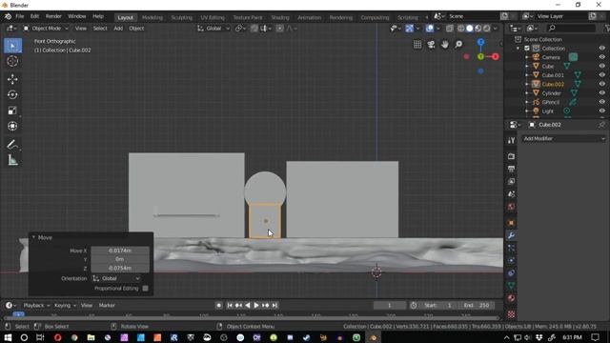Open the viewport Add menu
Viewport: 610px width, 343px height.
[118, 29]
